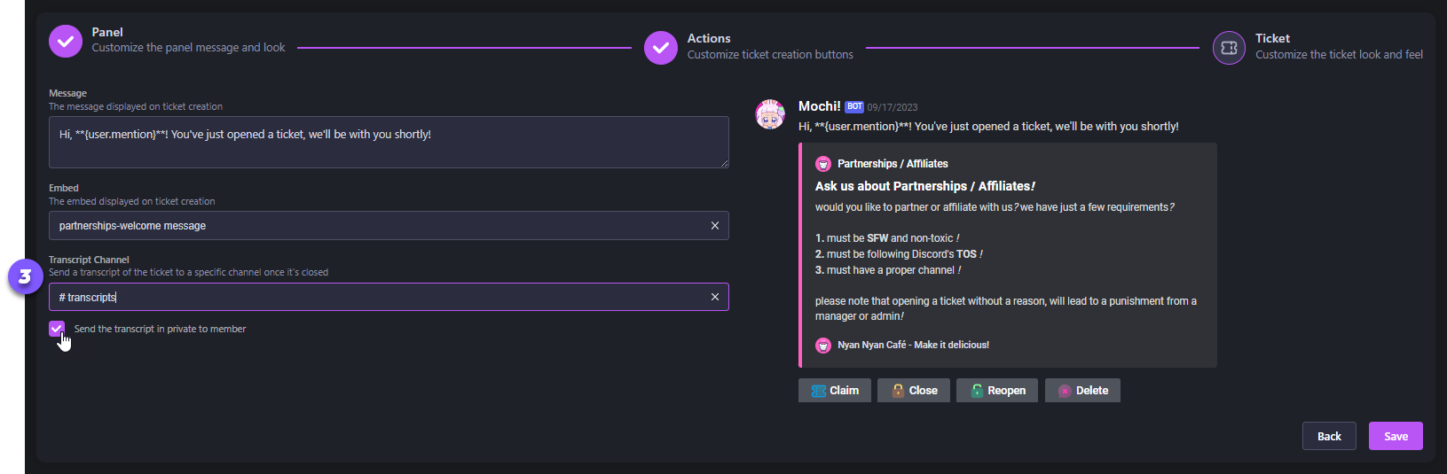Click the Panel step checkmark icon
This screenshot has height=474, width=1447.
(66, 41)
